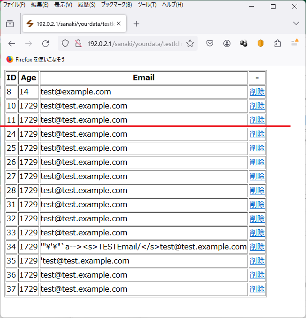Click 削除 for ID 25
The image size is (306, 318).
point(257,148)
